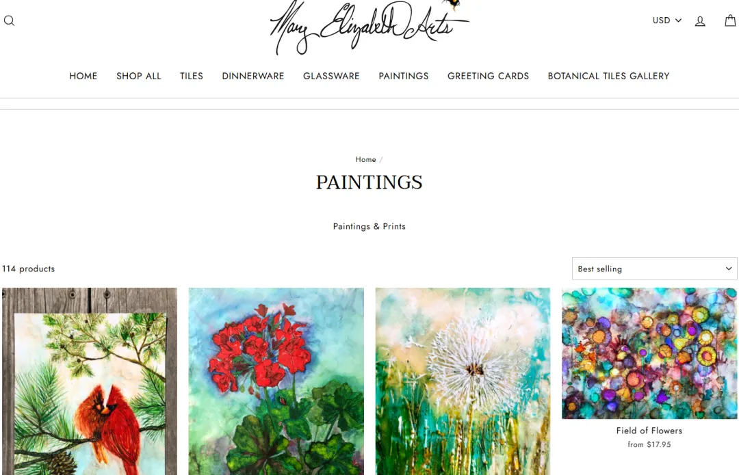Image resolution: width=739 pixels, height=475 pixels.
Task: Select the TILES menu item
Action: pyautogui.click(x=192, y=77)
